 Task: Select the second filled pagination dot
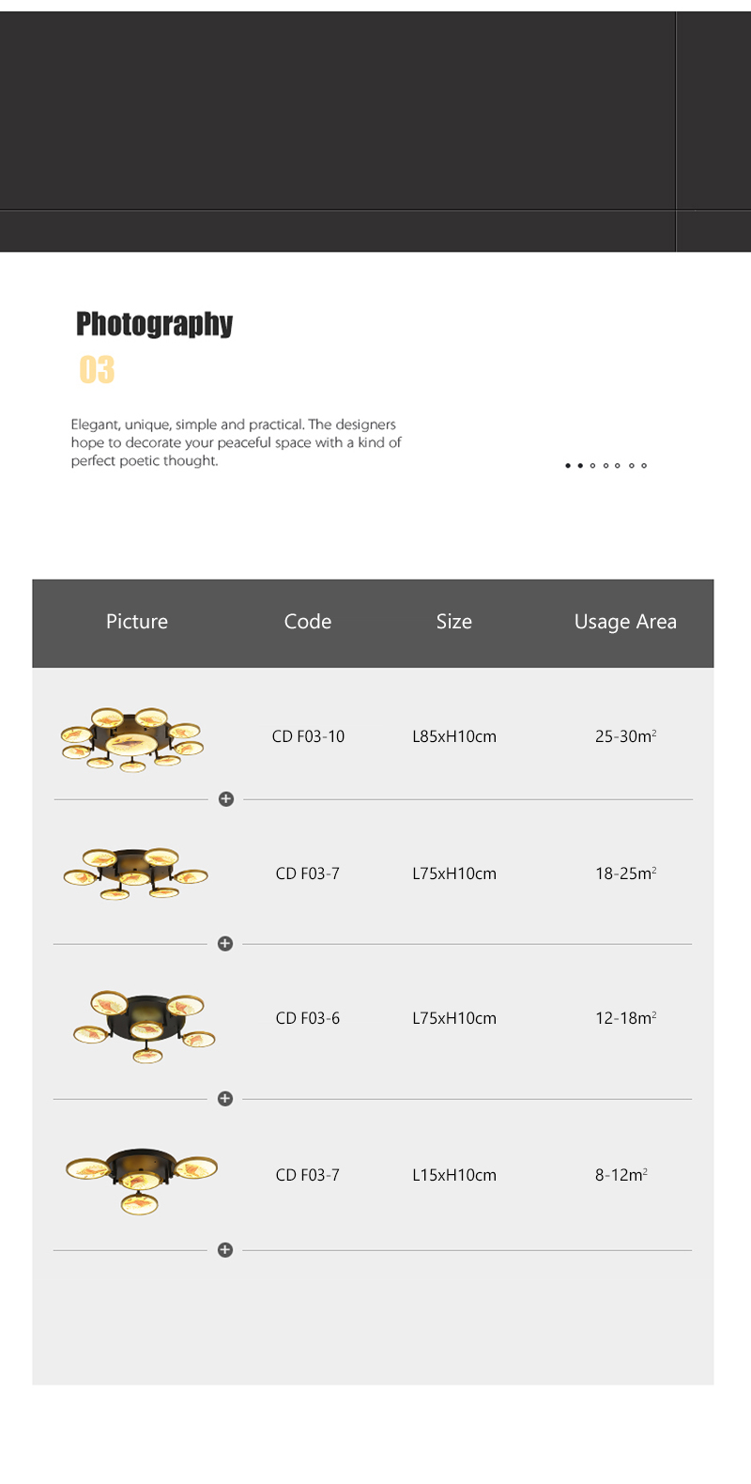tap(580, 466)
